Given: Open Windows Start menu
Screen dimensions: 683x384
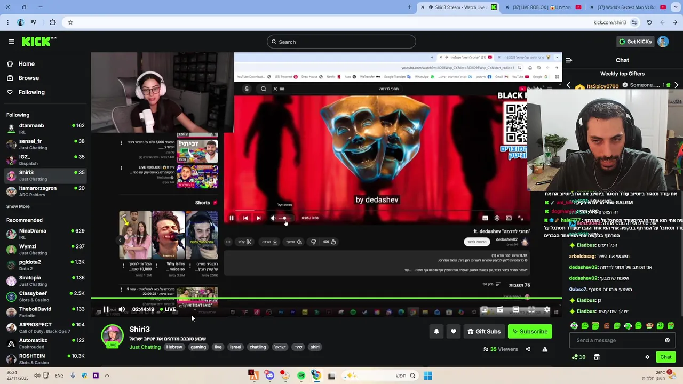Looking at the screenshot, I should click(x=427, y=375).
